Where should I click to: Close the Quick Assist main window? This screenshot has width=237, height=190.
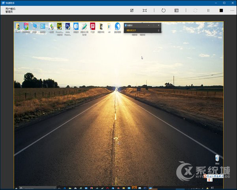tap(233, 3)
